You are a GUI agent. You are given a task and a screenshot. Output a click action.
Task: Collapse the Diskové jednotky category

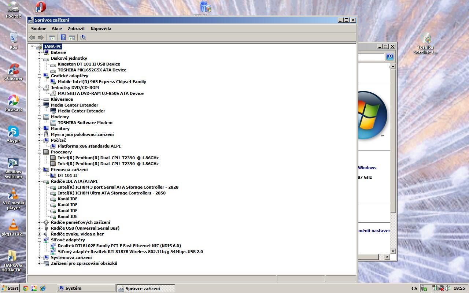coord(39,58)
